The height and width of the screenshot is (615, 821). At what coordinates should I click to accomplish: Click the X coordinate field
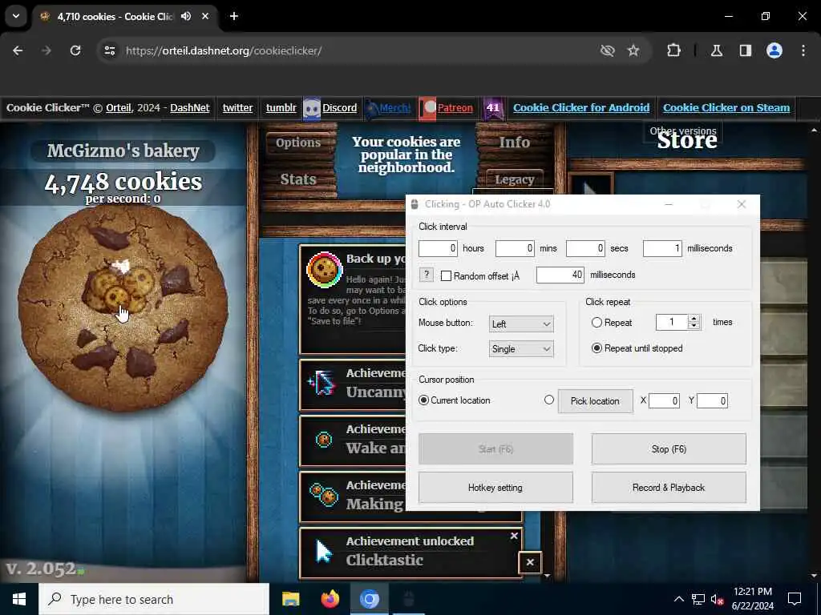[x=664, y=401]
